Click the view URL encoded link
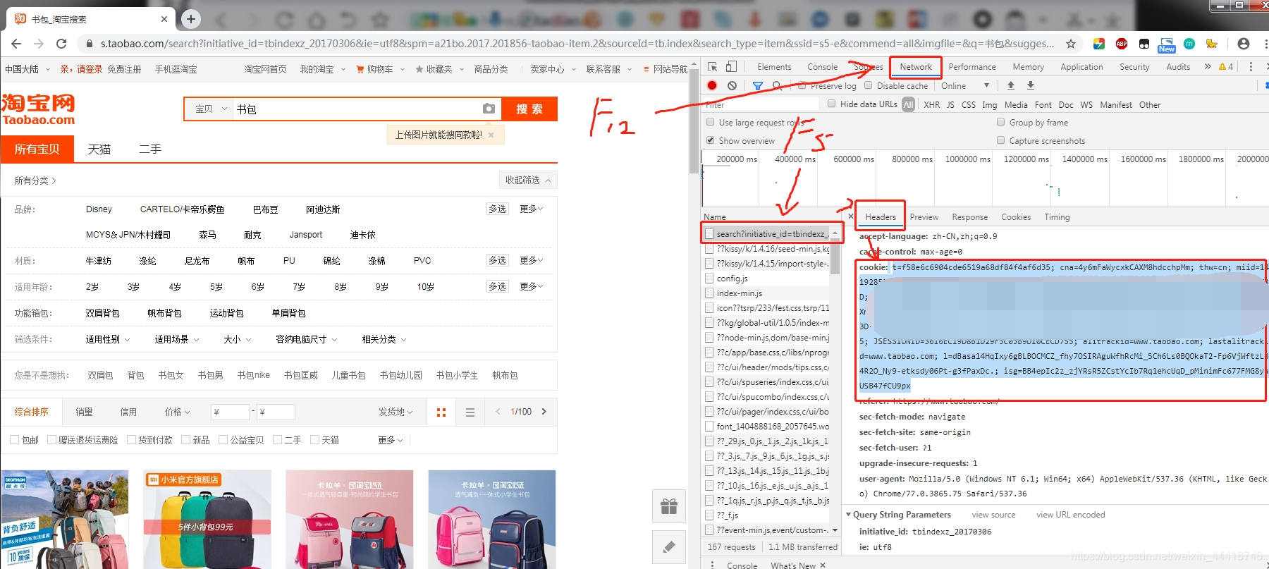The width and height of the screenshot is (1269, 569). coord(1070,515)
